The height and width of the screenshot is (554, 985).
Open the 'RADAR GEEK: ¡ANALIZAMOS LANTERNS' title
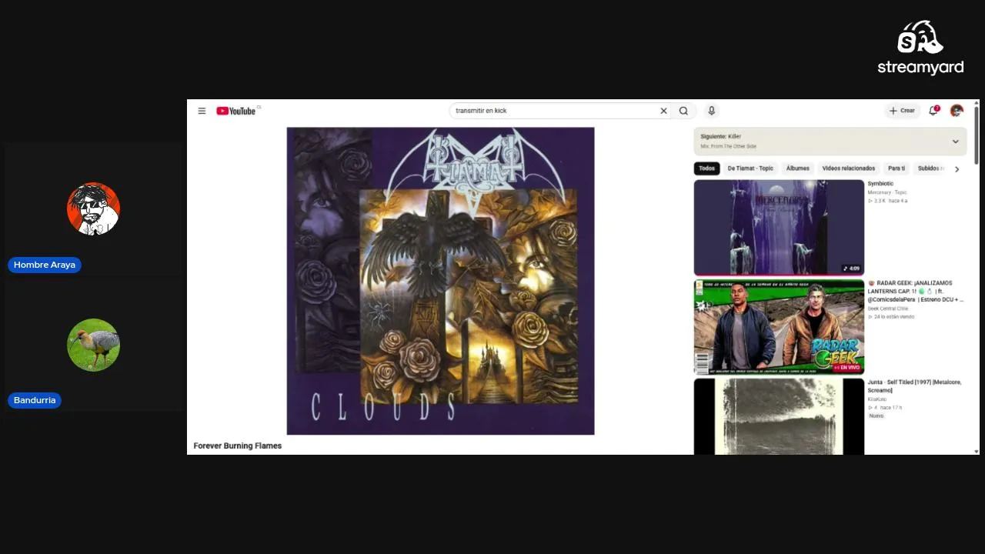916,292
